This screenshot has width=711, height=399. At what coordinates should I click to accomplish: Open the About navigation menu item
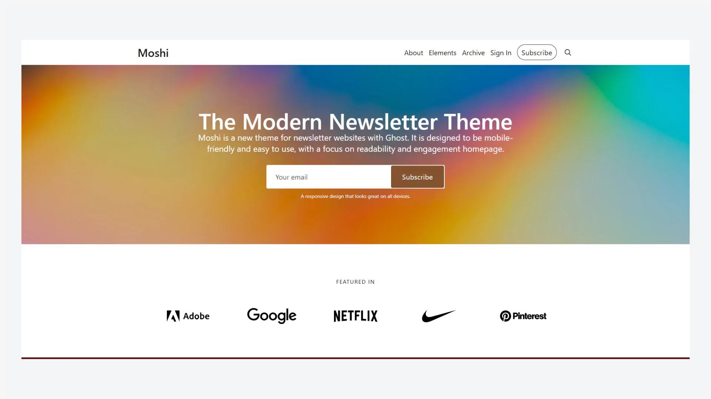point(414,52)
